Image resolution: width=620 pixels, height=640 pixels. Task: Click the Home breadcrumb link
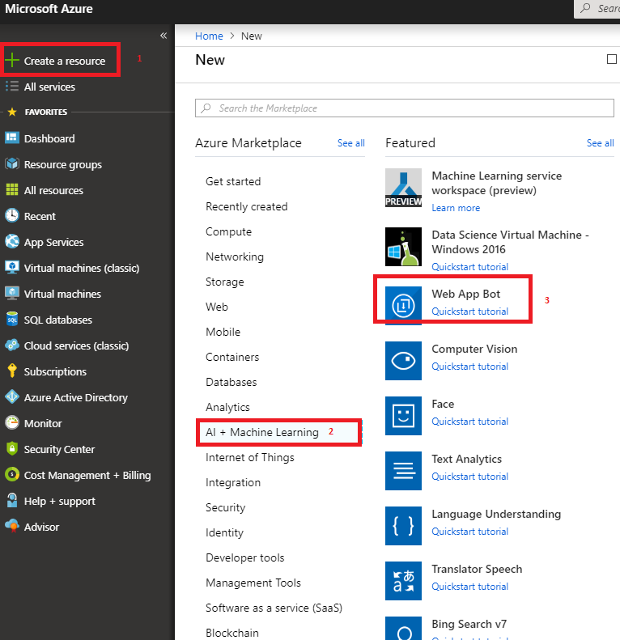point(209,36)
